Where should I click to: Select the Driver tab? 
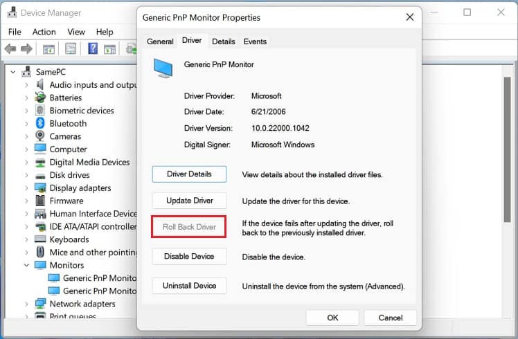pyautogui.click(x=192, y=41)
